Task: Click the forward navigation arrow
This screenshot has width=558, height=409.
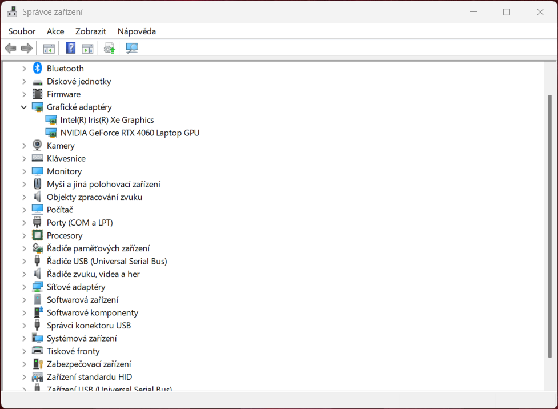Action: tap(26, 48)
